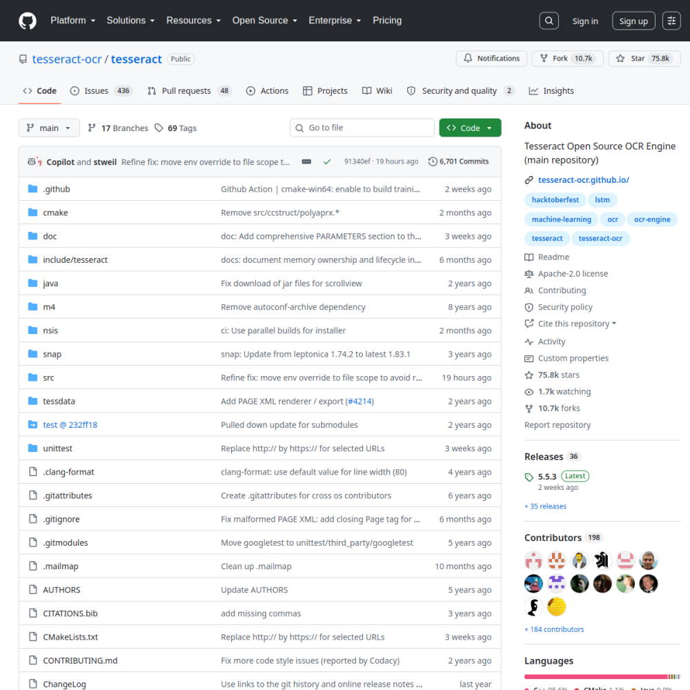
Task: Open the + 35 releases link
Action: coord(545,506)
